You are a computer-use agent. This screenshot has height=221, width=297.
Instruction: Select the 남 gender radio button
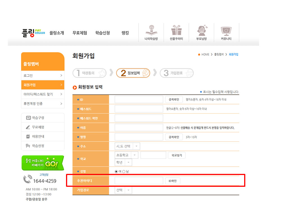pos(124,171)
